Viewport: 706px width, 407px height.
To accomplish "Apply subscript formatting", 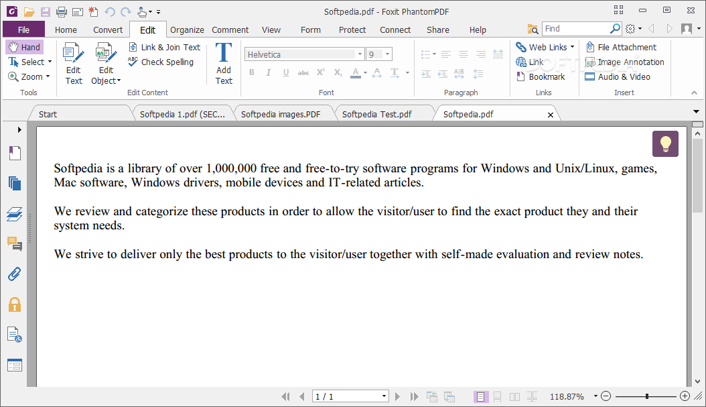I will (338, 72).
